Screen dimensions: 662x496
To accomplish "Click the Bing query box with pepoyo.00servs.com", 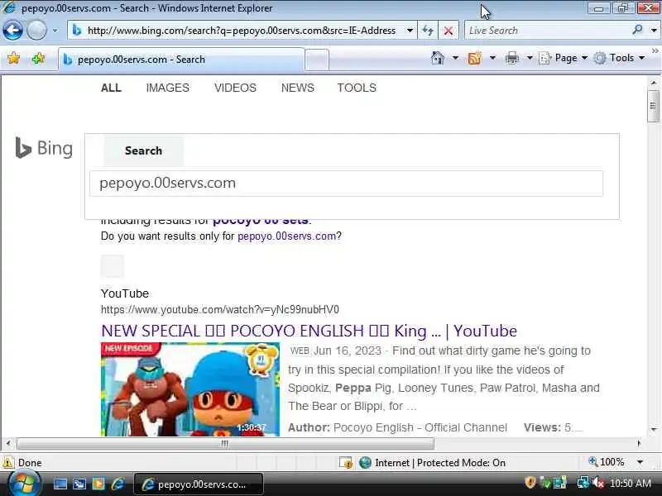I will click(346, 183).
